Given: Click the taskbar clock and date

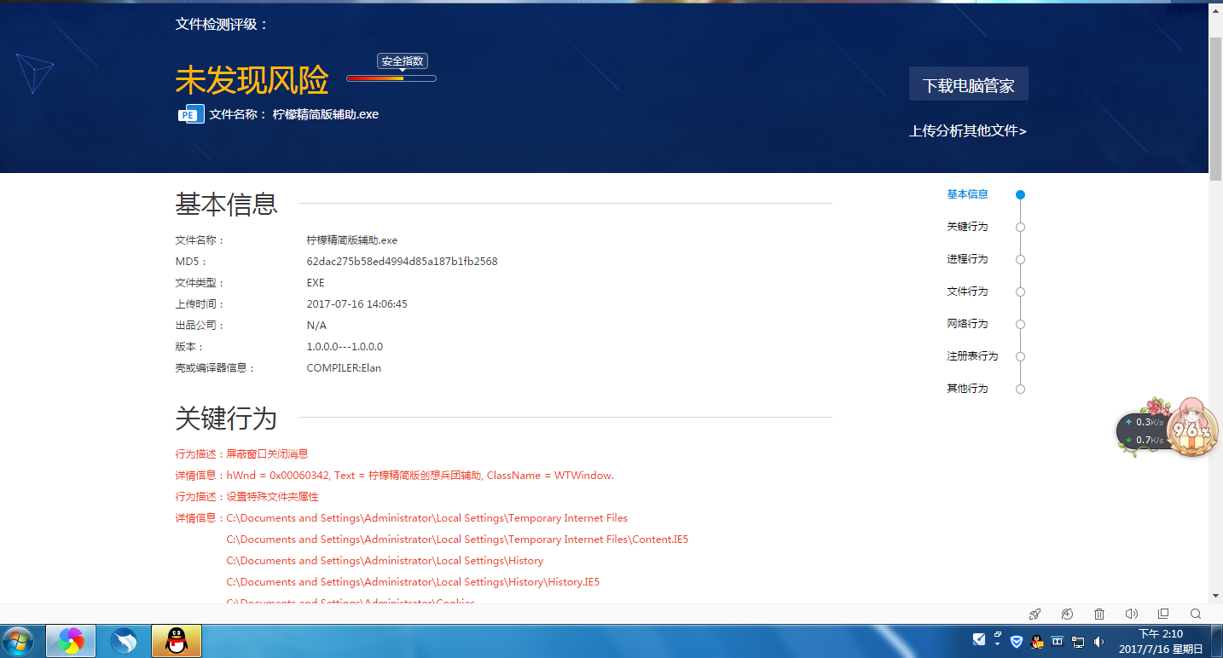Looking at the screenshot, I should pos(1161,641).
